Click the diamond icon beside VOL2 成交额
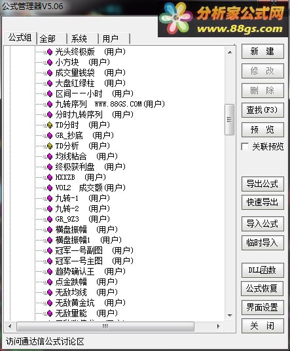 (x=50, y=188)
